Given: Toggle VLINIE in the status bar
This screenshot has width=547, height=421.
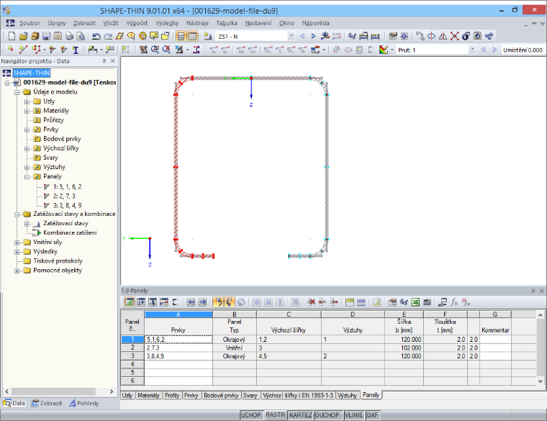Looking at the screenshot, I should [353, 415].
